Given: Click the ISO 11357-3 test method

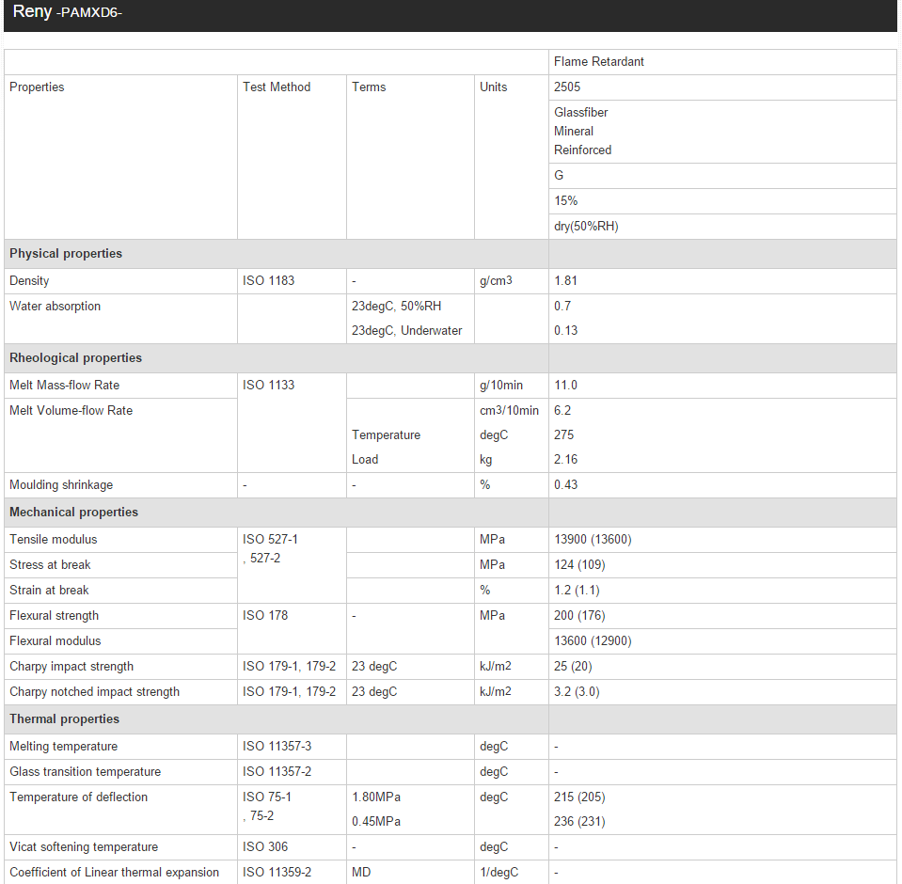Looking at the screenshot, I should 277,746.
